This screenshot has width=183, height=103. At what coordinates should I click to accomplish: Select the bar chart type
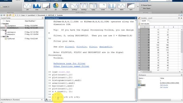[46, 7]
